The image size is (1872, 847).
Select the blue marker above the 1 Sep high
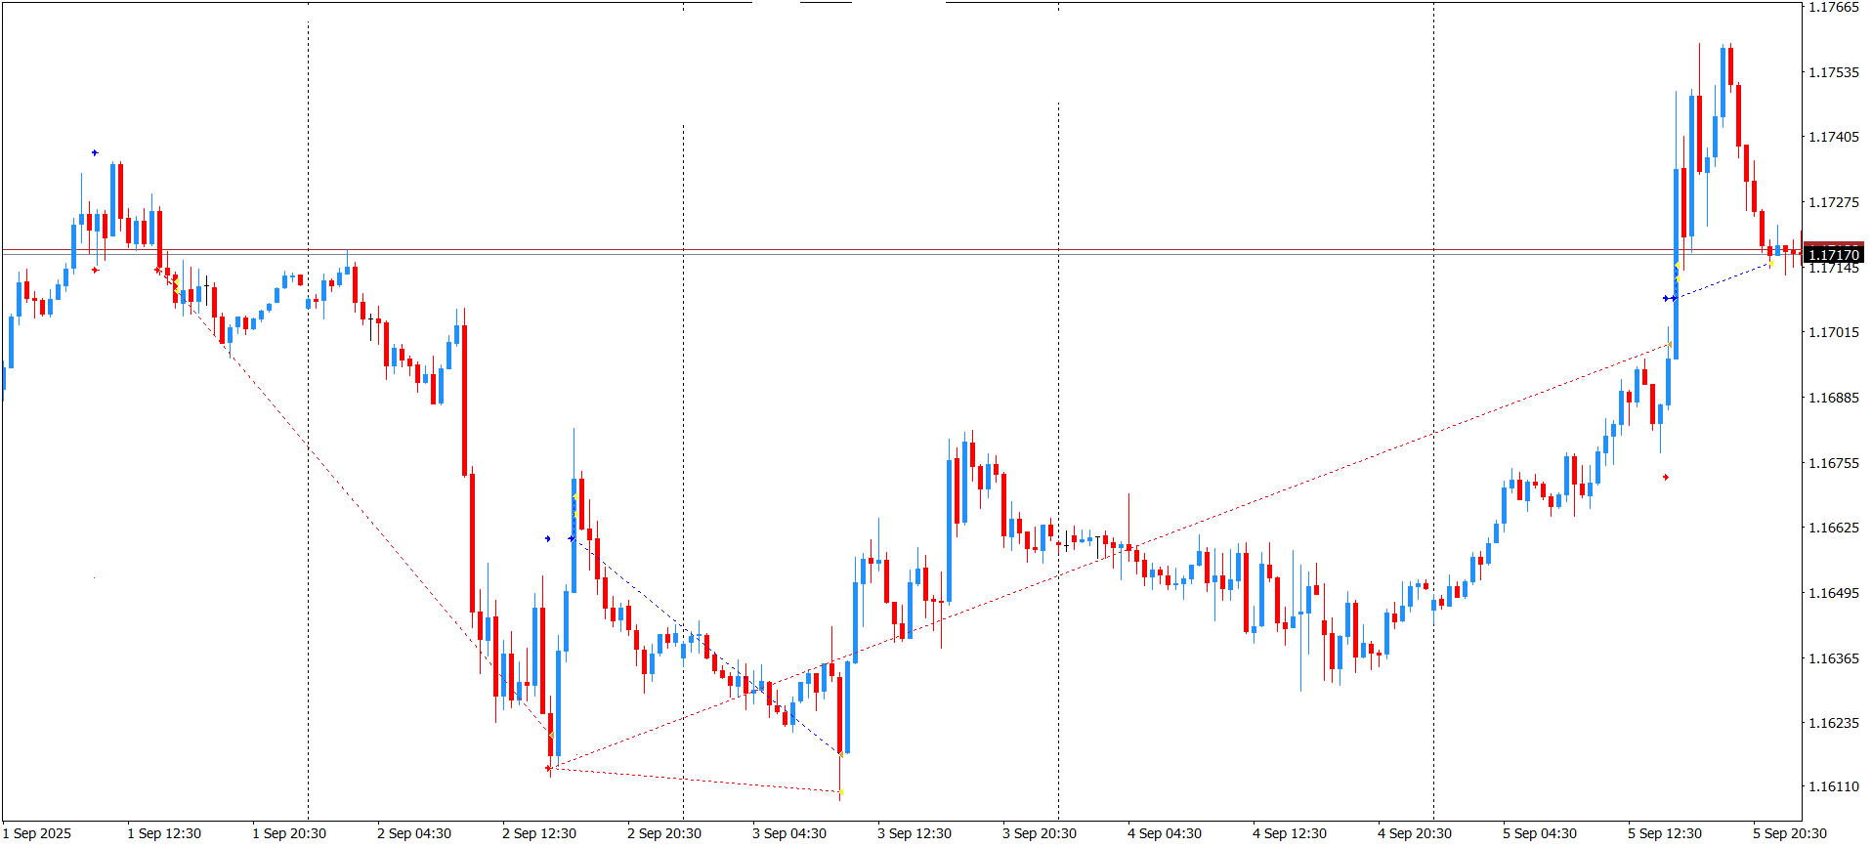click(x=95, y=152)
